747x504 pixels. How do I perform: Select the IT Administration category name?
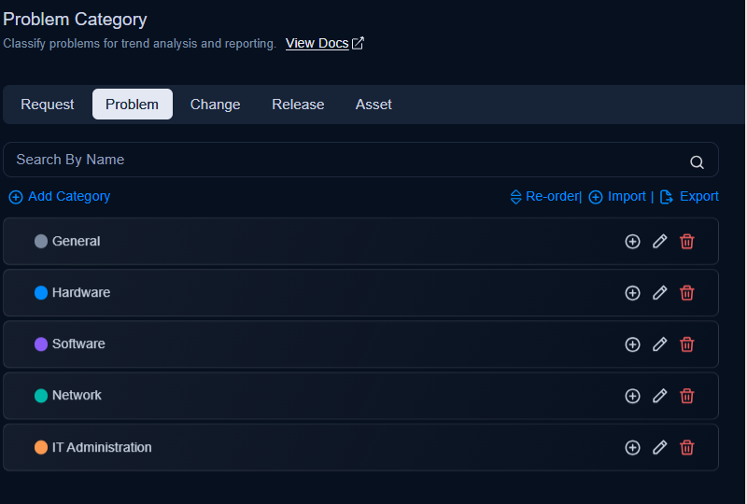[x=102, y=447]
